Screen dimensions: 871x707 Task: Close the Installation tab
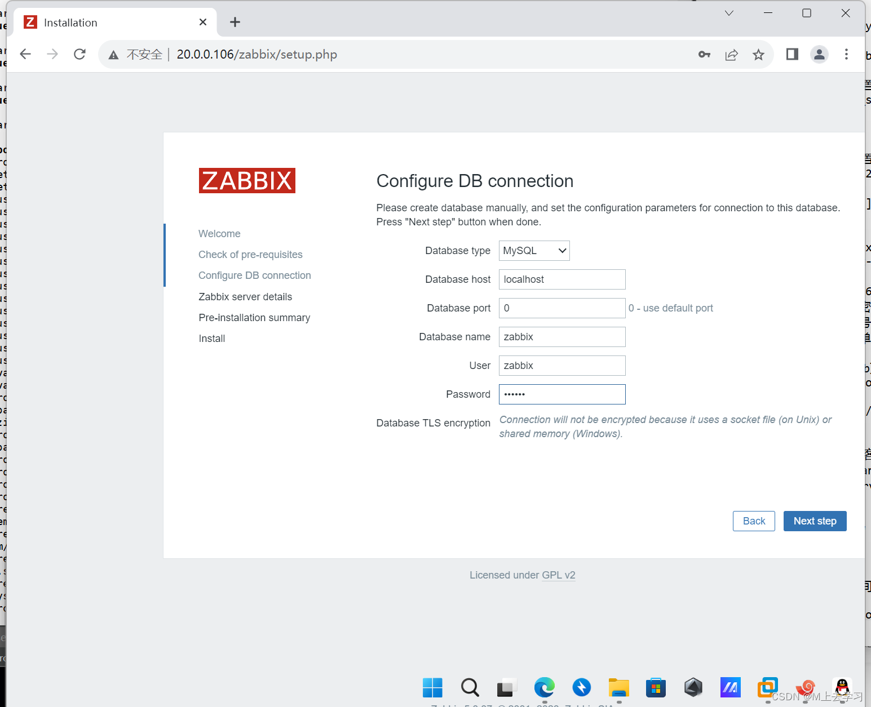[203, 22]
